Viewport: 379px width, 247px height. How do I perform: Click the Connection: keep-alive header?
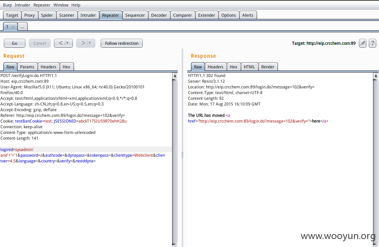pyautogui.click(x=22, y=127)
